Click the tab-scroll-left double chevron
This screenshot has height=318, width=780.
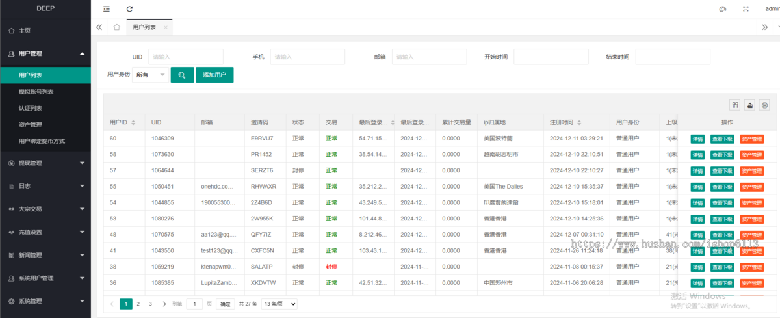[x=99, y=27]
